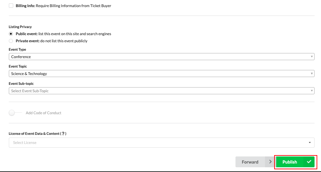Click the Listing Privacy heading text
This screenshot has height=172, width=321.
pos(20,27)
